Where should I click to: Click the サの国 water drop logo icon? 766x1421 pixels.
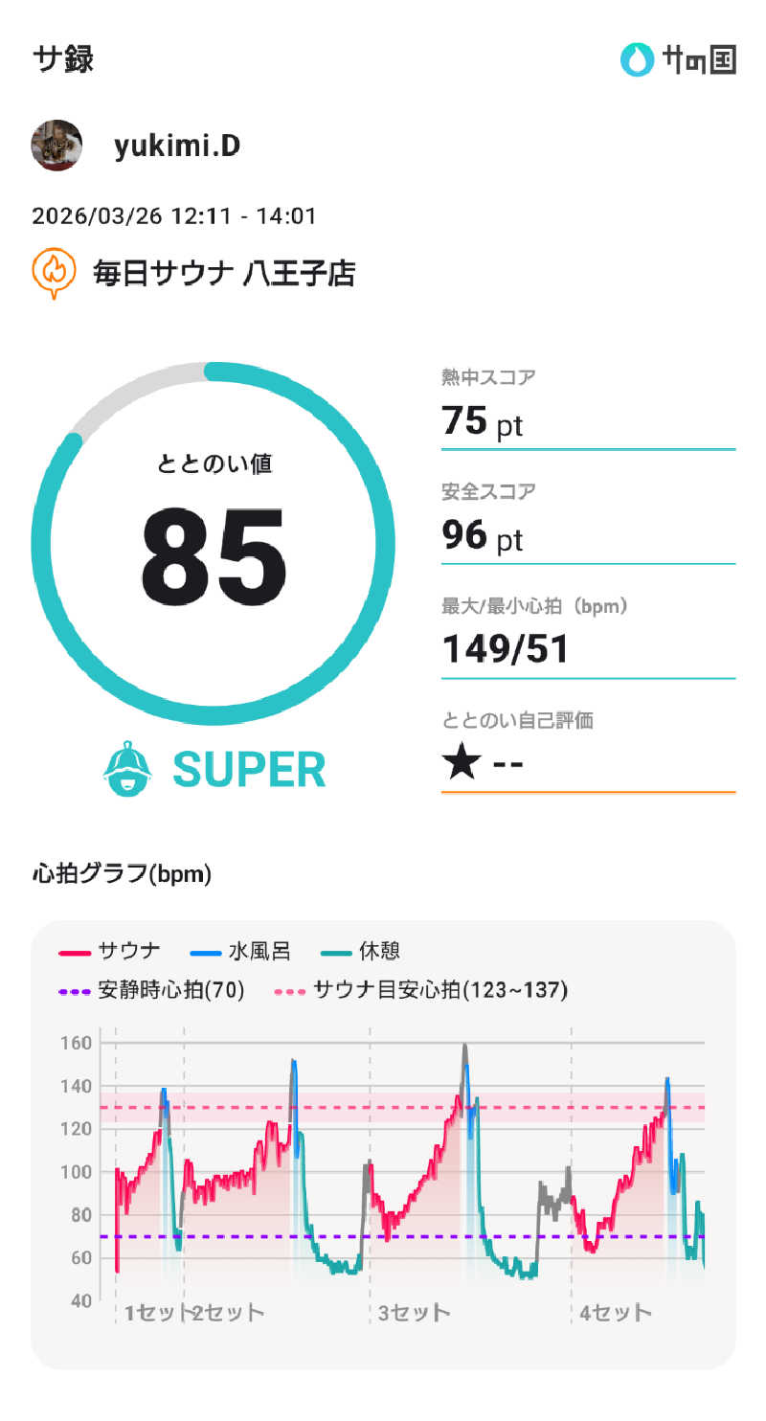(635, 60)
